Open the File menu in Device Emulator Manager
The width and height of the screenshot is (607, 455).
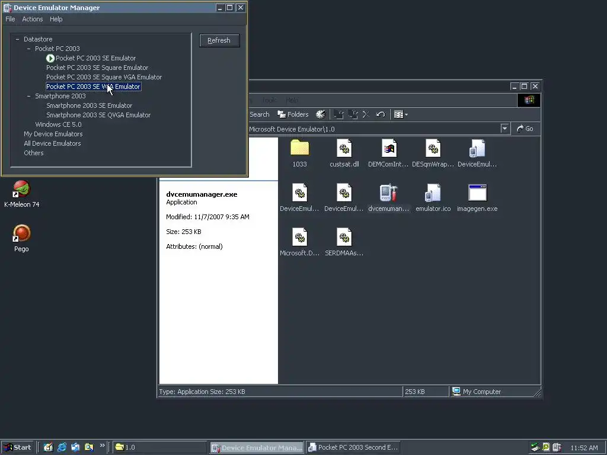10,19
